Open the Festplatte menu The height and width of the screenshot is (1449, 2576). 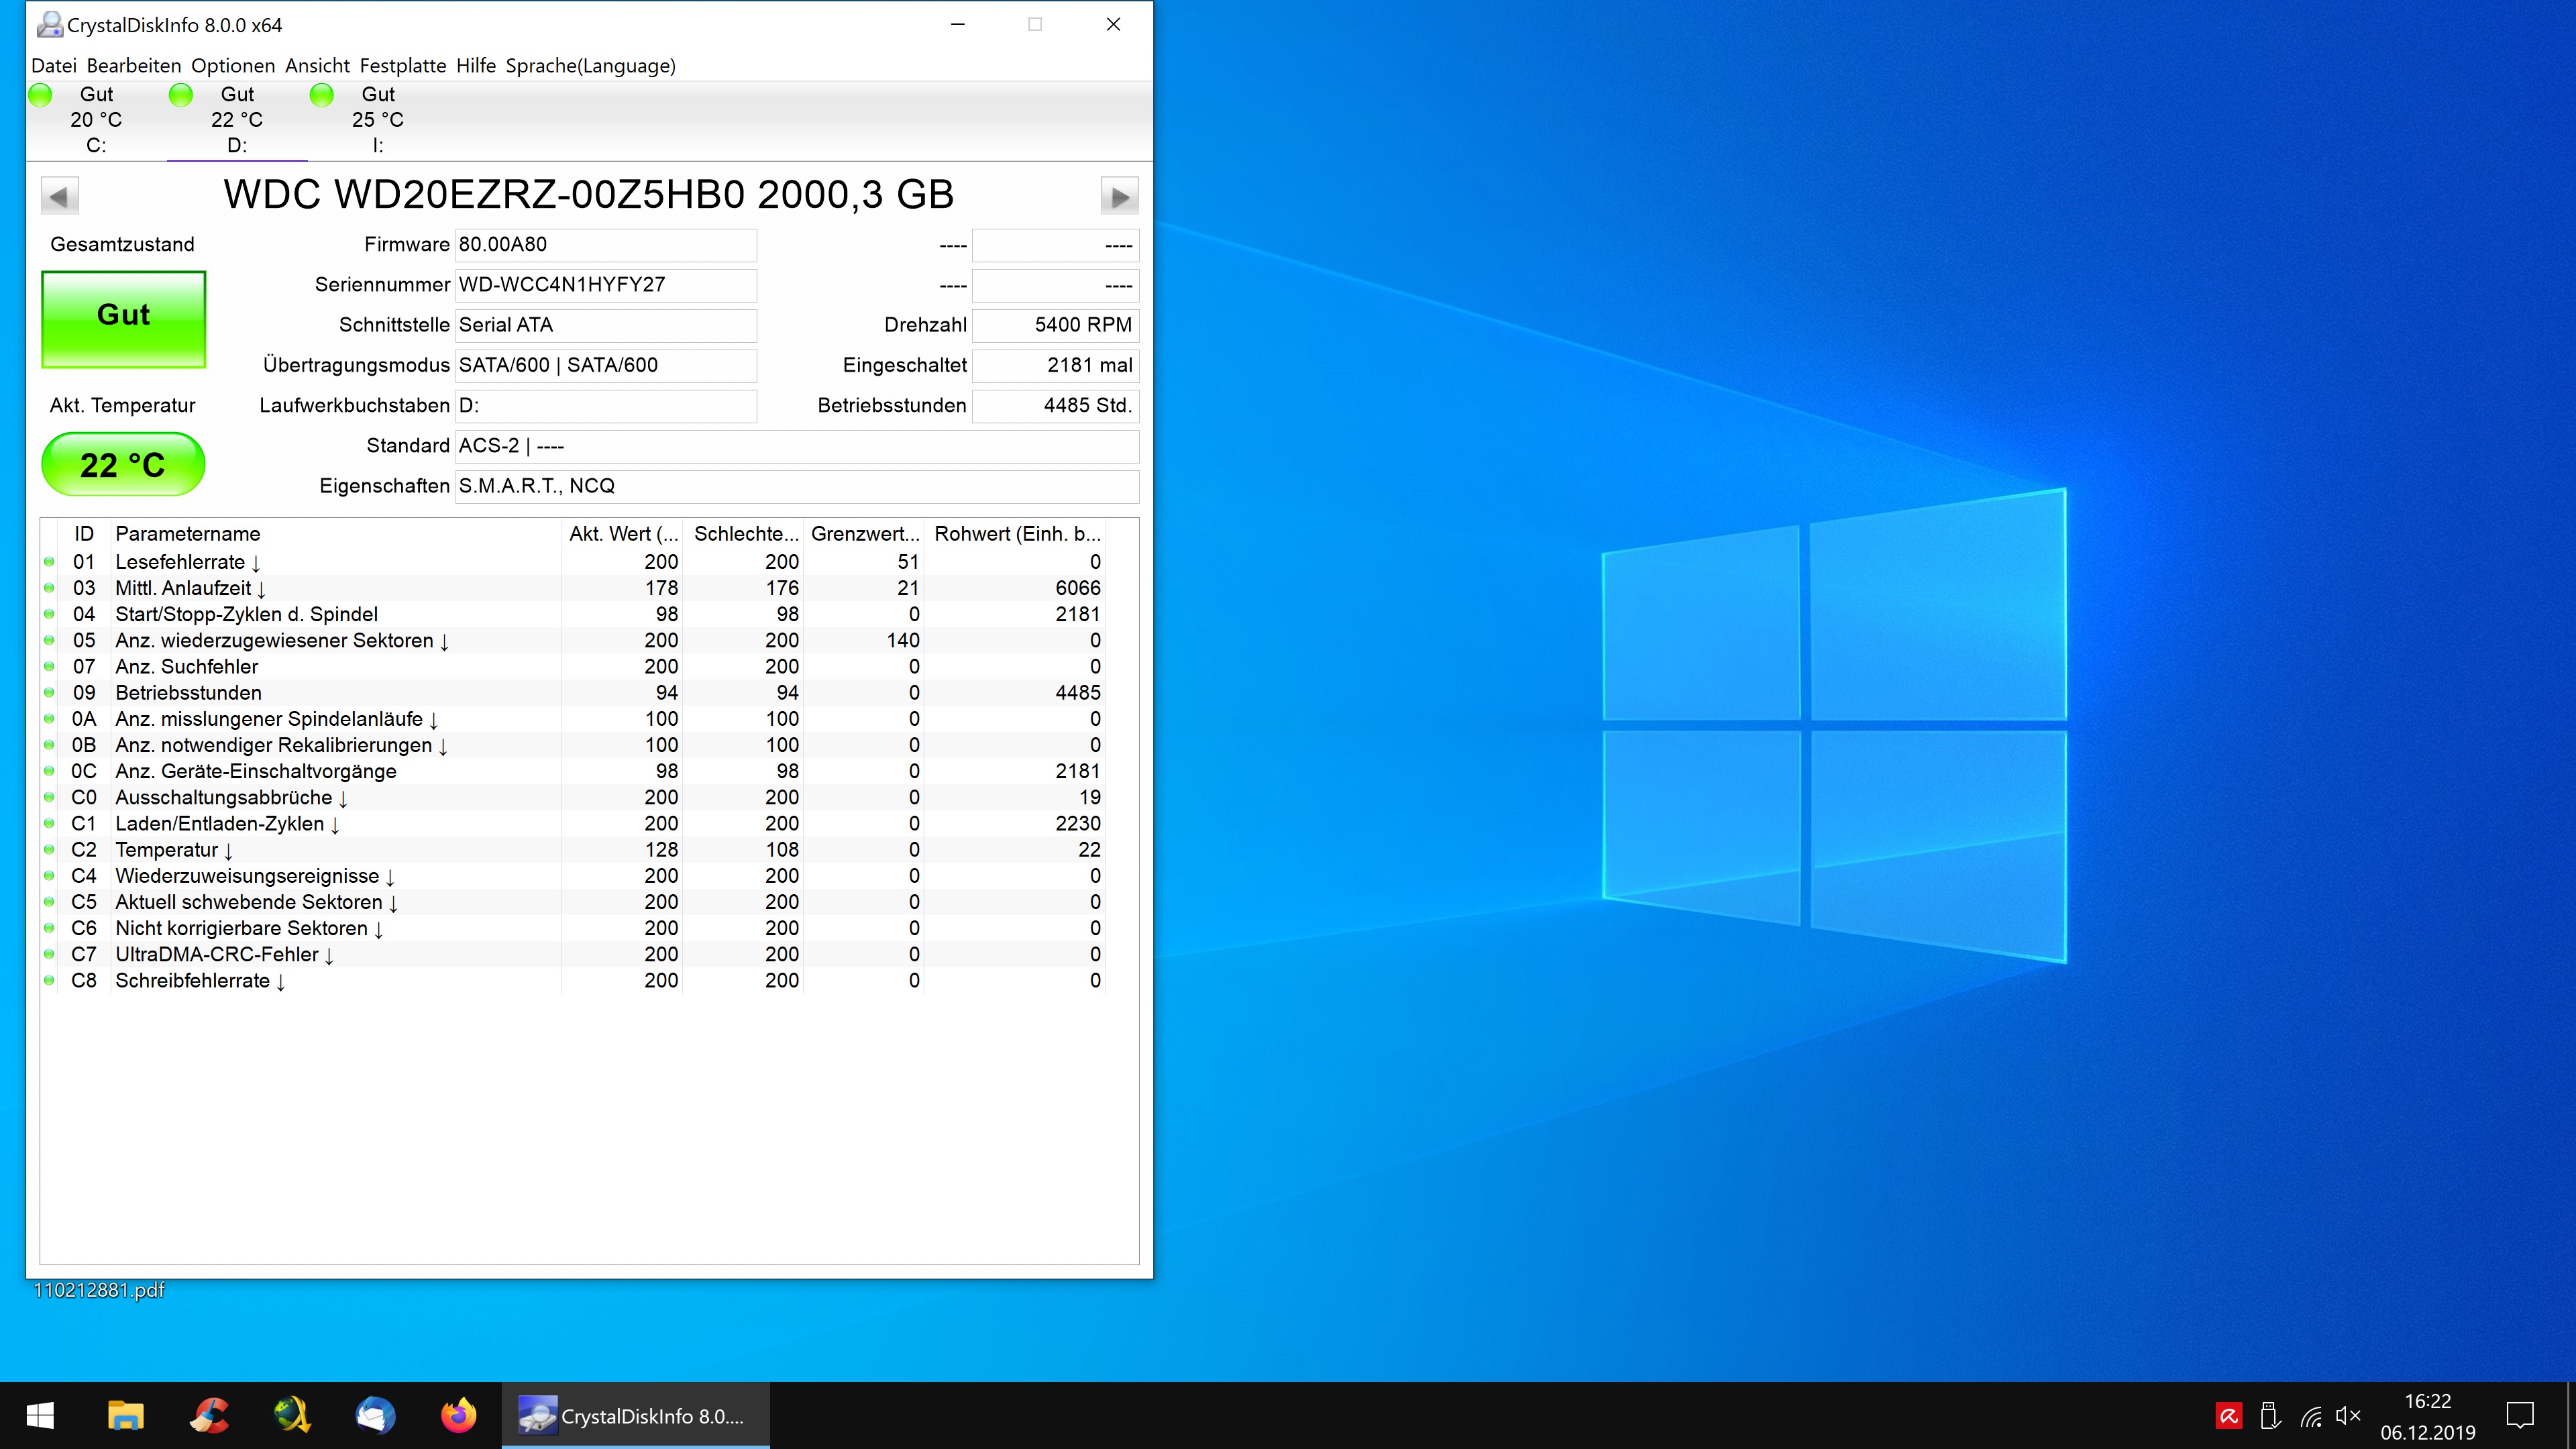(x=402, y=66)
